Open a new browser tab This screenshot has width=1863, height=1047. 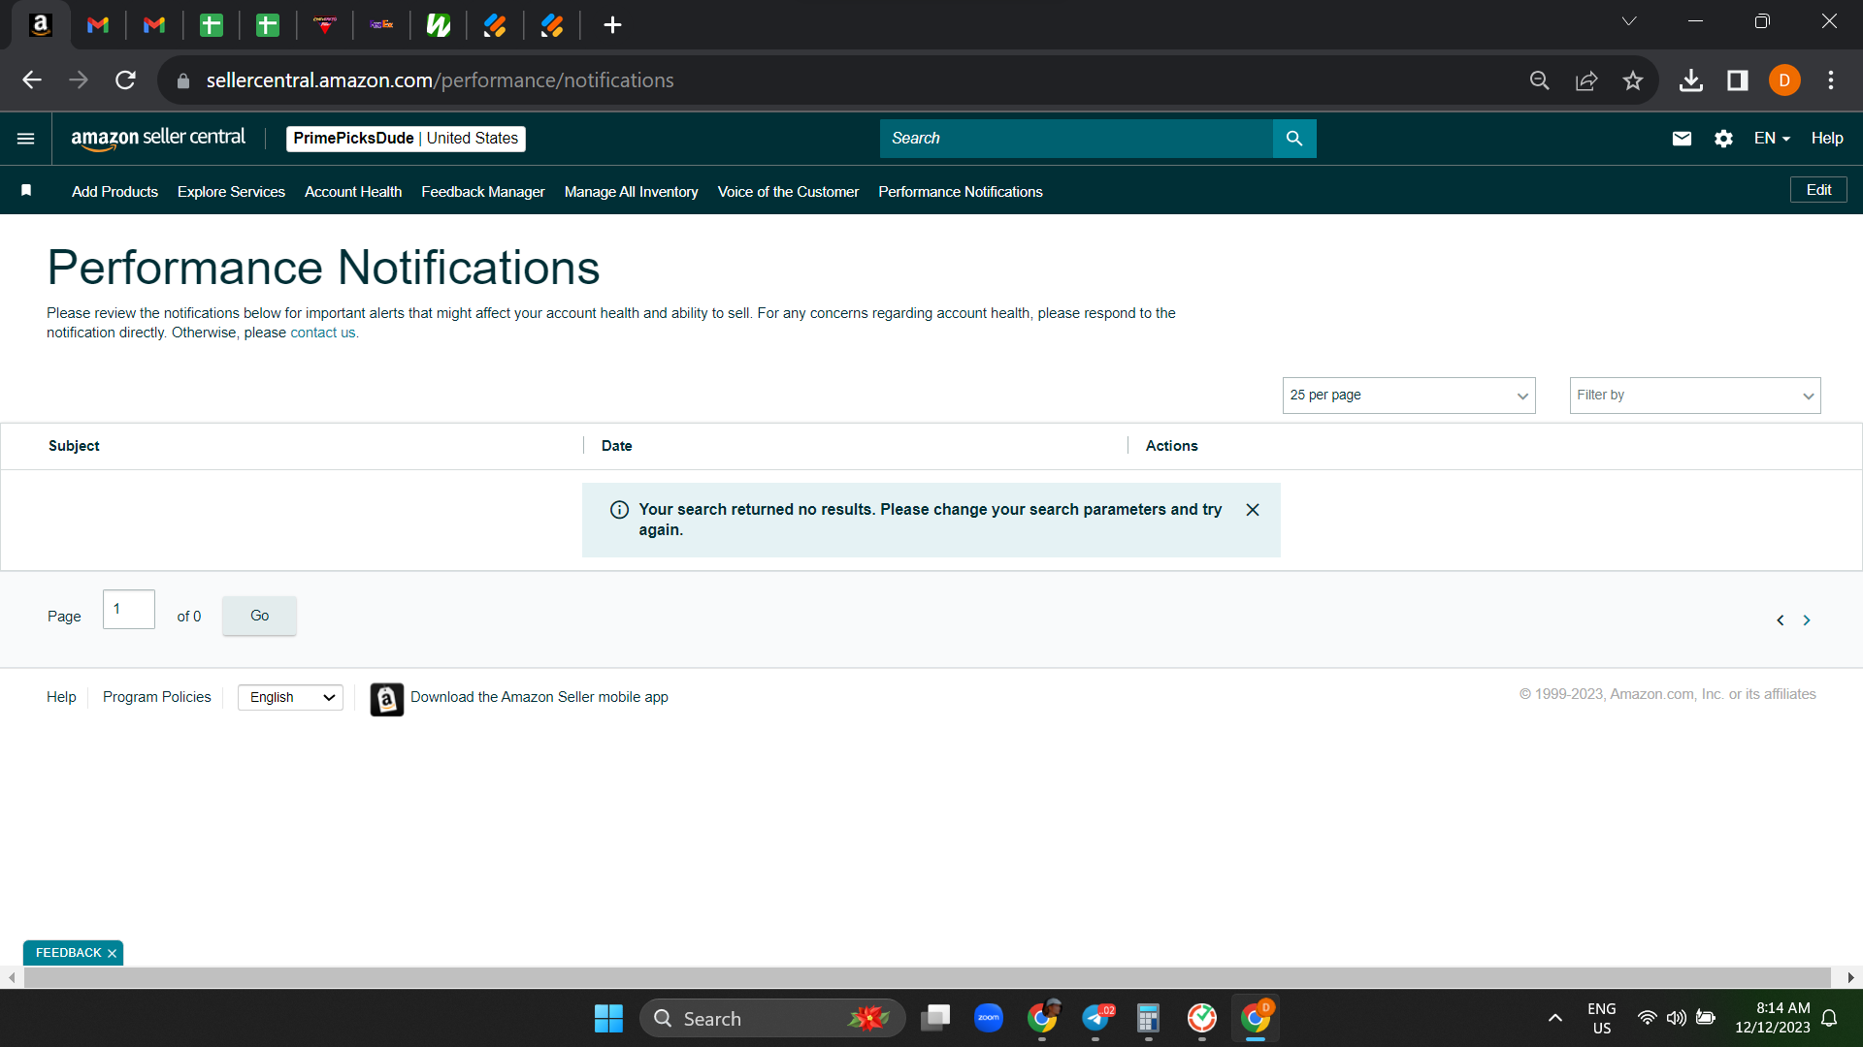(x=612, y=25)
